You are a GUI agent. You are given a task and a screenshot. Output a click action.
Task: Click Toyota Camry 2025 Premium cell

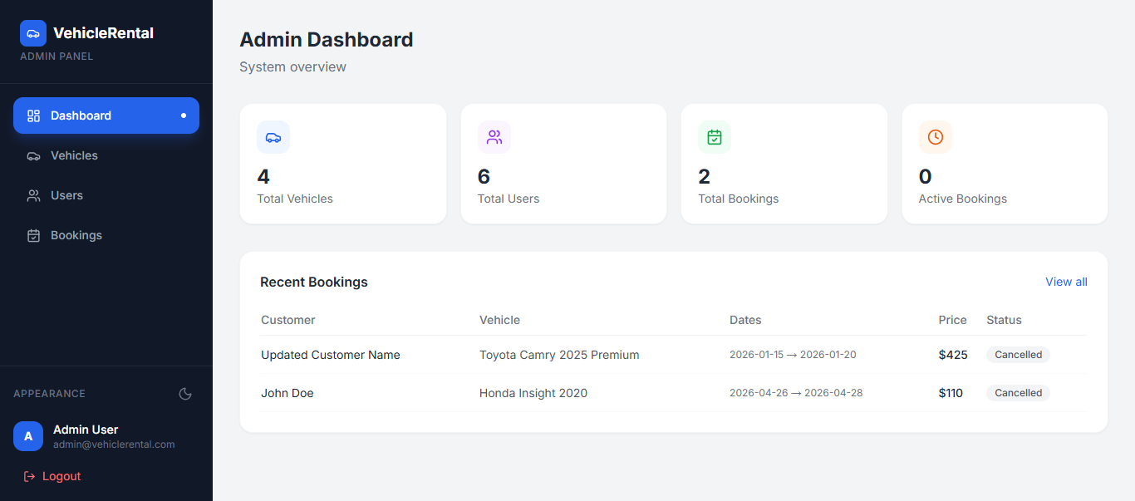(x=559, y=355)
